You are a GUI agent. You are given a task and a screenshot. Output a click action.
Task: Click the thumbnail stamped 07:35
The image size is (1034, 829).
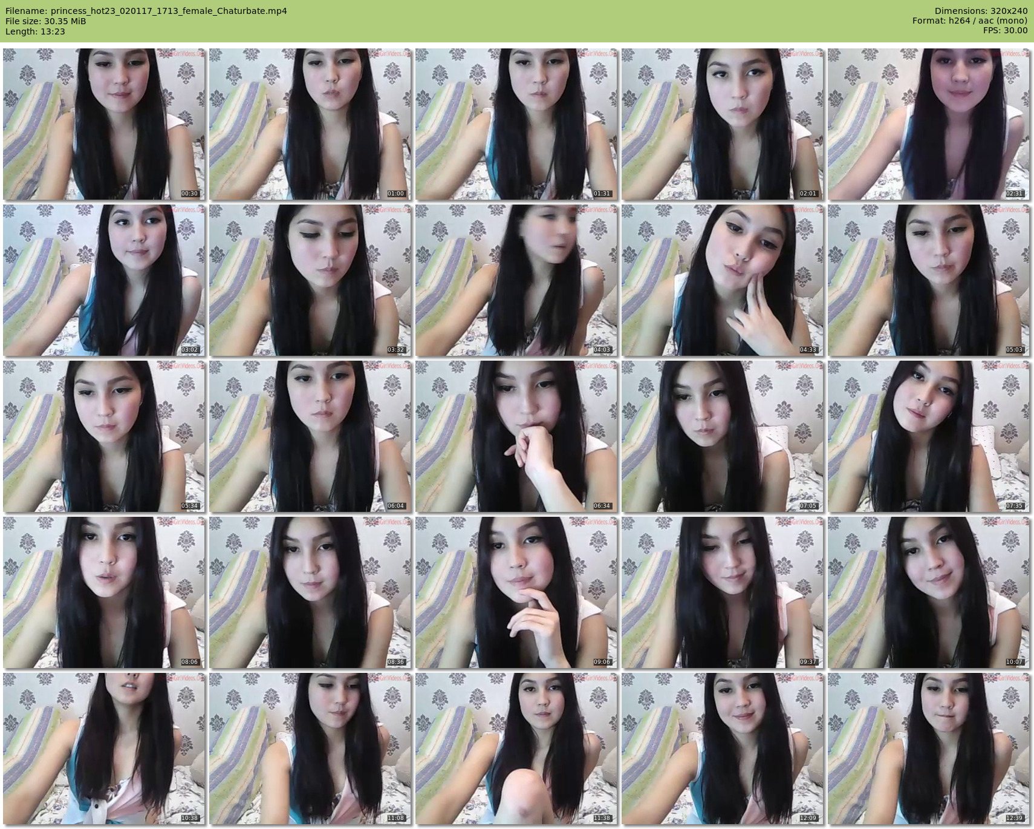pyautogui.click(x=929, y=436)
